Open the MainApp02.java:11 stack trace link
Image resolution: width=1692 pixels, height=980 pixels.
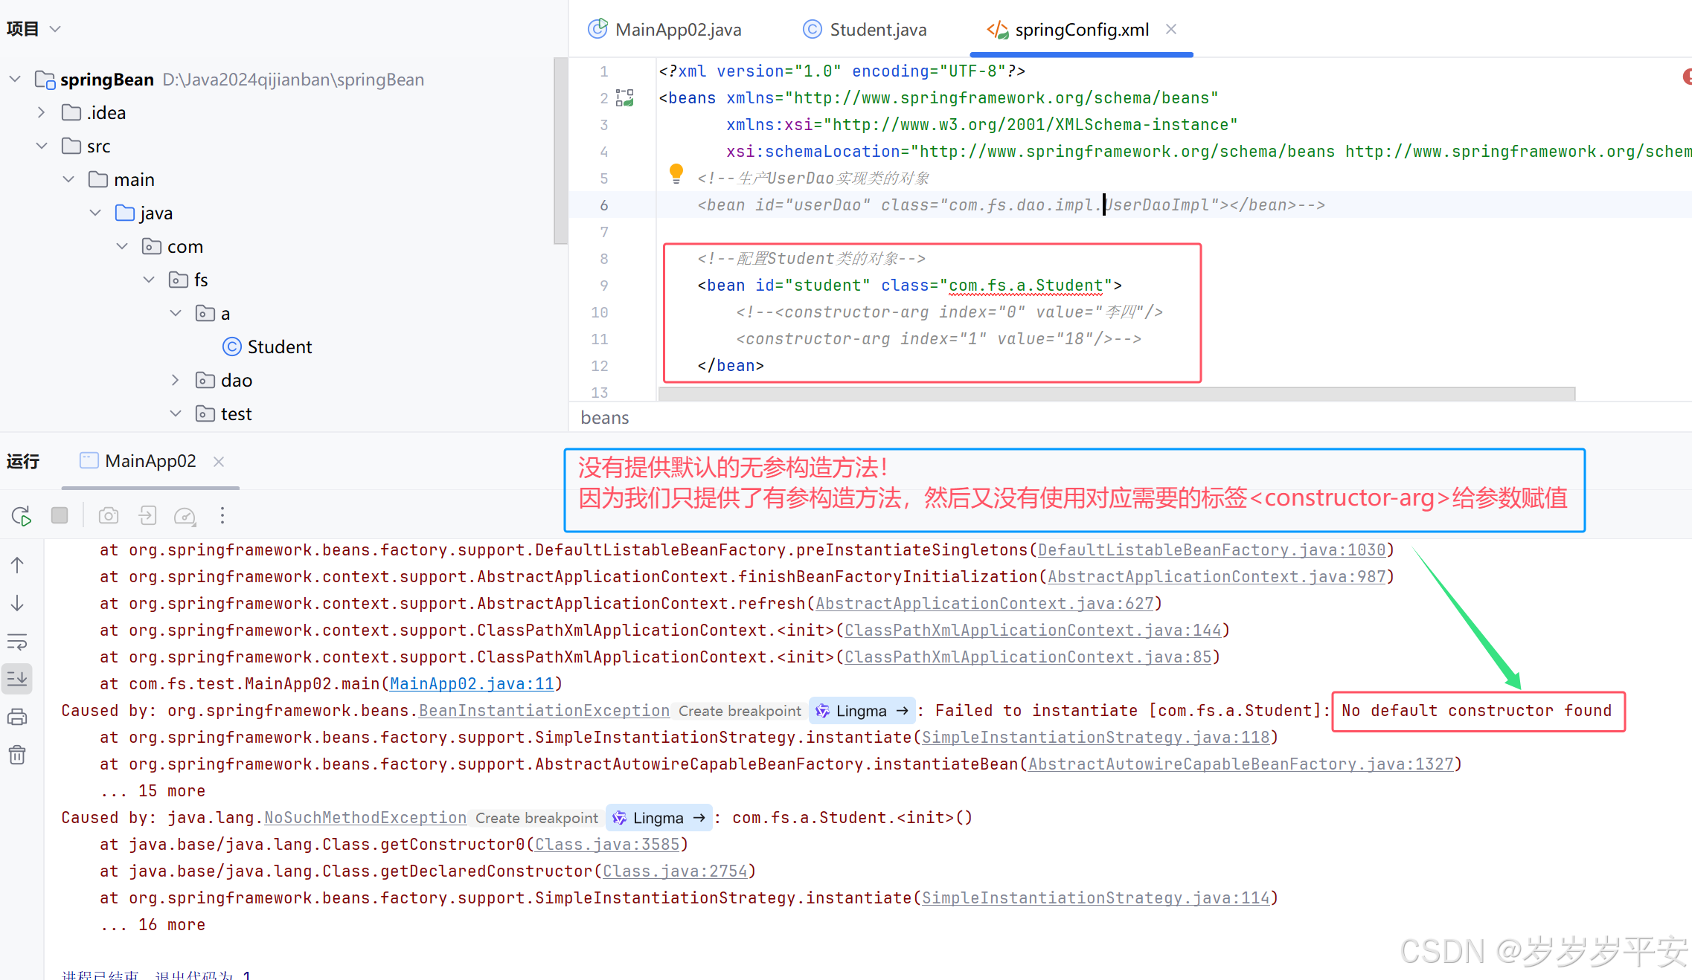(x=472, y=684)
